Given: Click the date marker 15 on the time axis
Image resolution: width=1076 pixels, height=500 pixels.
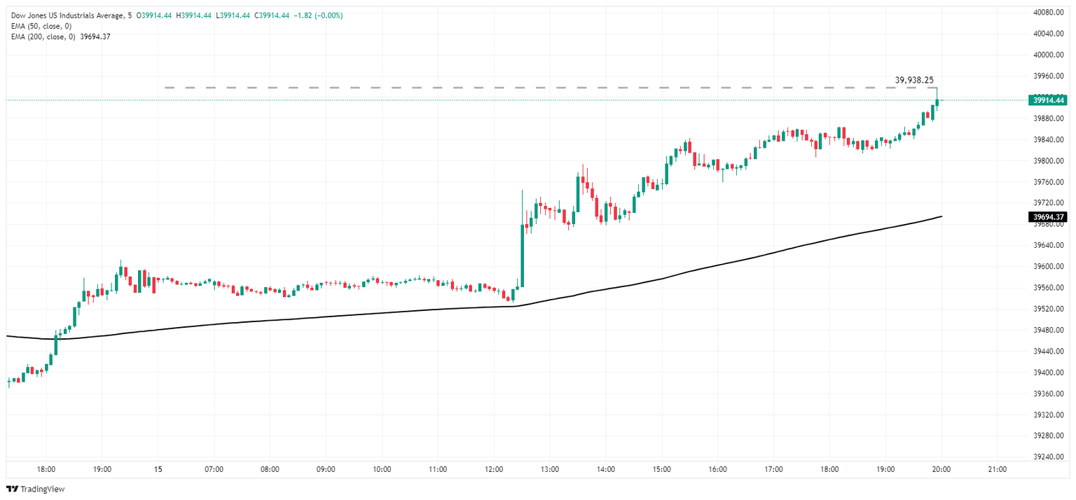Looking at the screenshot, I should pyautogui.click(x=158, y=469).
